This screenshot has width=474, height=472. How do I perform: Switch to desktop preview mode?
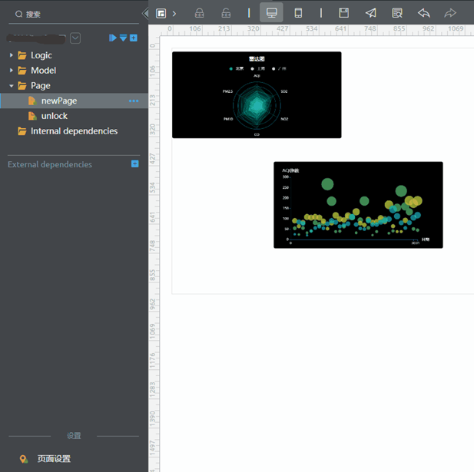tap(271, 12)
